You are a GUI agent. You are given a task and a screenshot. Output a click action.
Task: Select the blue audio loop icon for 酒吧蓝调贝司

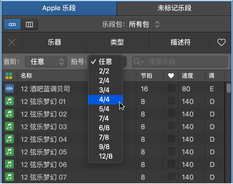pos(9,89)
